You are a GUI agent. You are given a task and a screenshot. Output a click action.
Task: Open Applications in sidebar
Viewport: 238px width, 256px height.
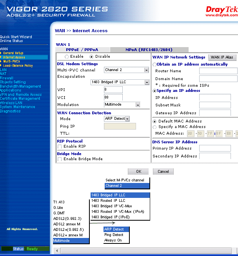(11, 90)
